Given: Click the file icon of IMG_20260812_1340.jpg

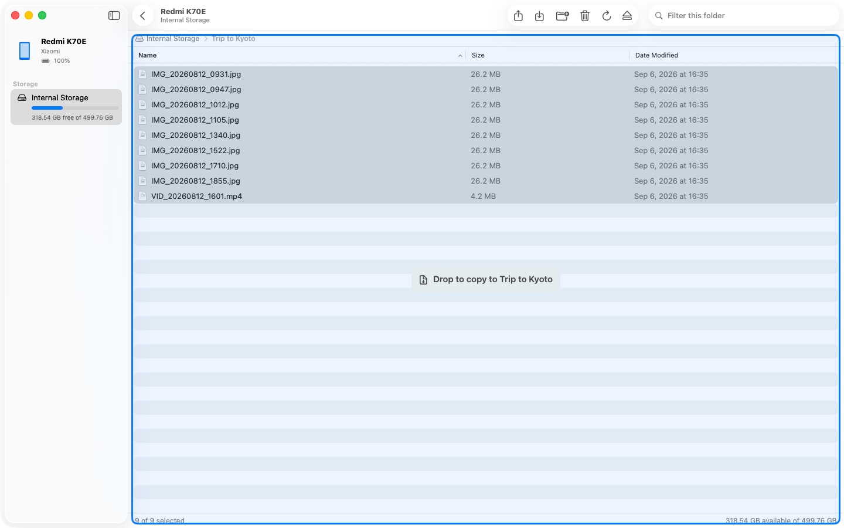Looking at the screenshot, I should [x=142, y=136].
